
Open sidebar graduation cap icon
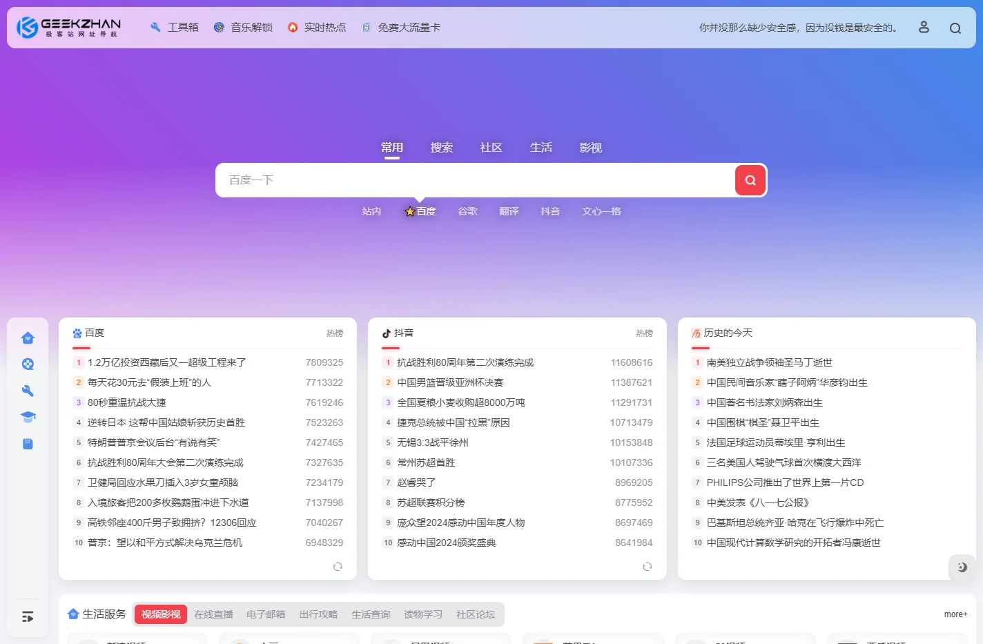click(x=28, y=417)
